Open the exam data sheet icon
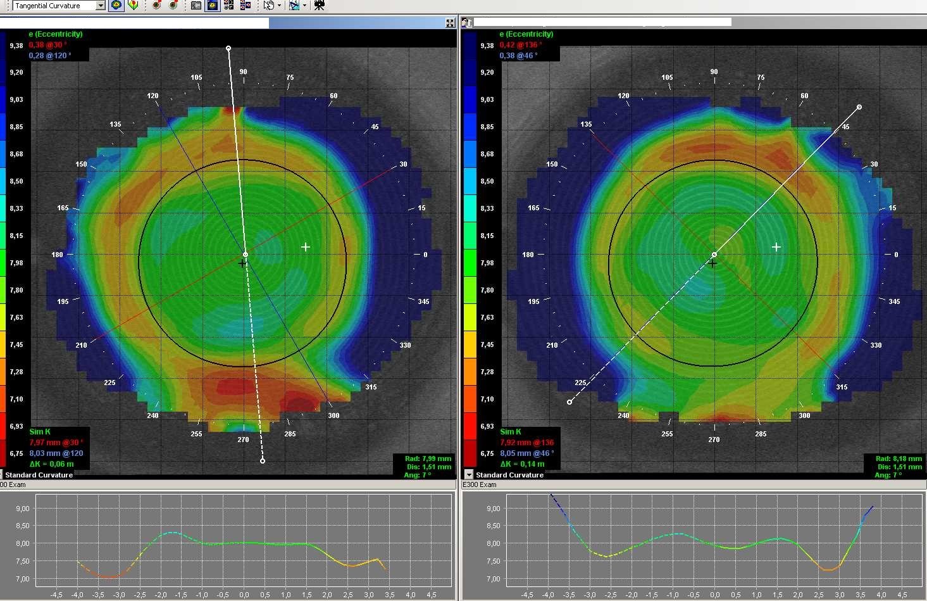Screen dimensions: 927x601 196,5
